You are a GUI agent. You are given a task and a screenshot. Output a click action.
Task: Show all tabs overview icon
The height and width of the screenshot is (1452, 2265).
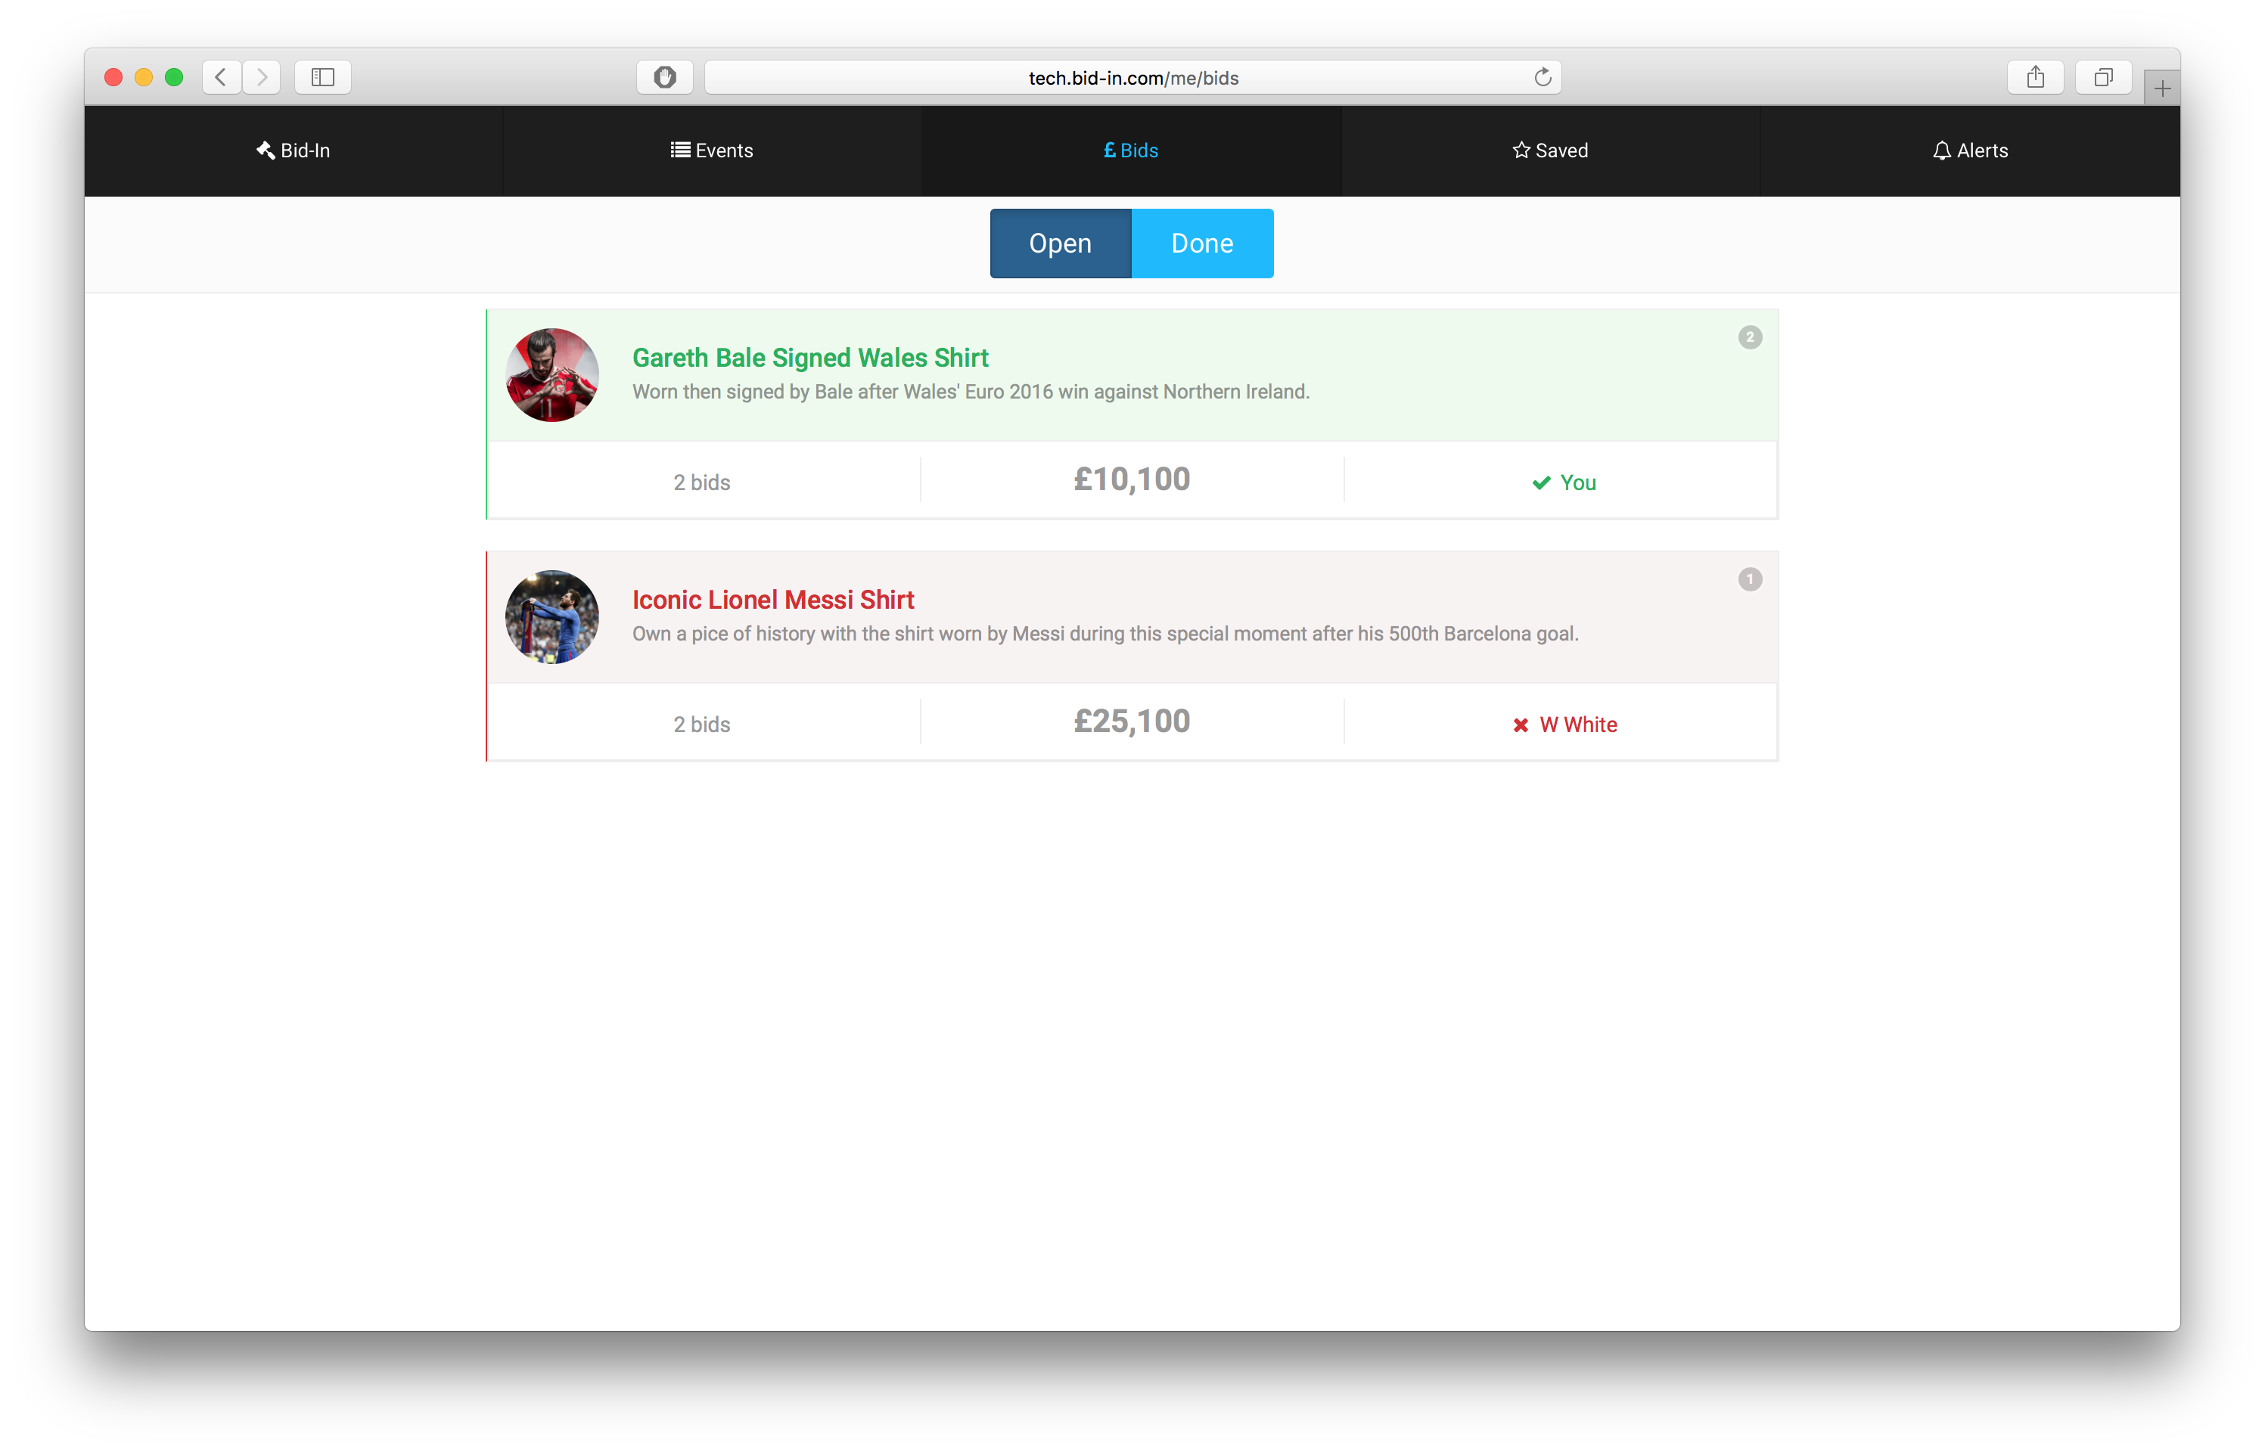click(2103, 77)
